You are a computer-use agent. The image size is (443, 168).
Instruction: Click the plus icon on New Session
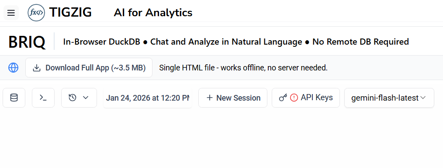(209, 98)
